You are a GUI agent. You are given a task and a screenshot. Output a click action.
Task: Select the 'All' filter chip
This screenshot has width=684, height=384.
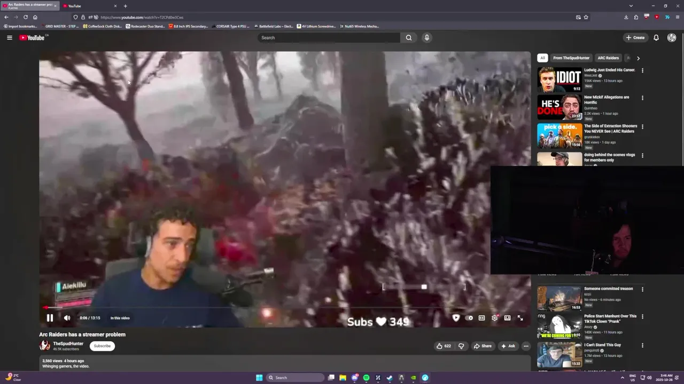tap(542, 58)
